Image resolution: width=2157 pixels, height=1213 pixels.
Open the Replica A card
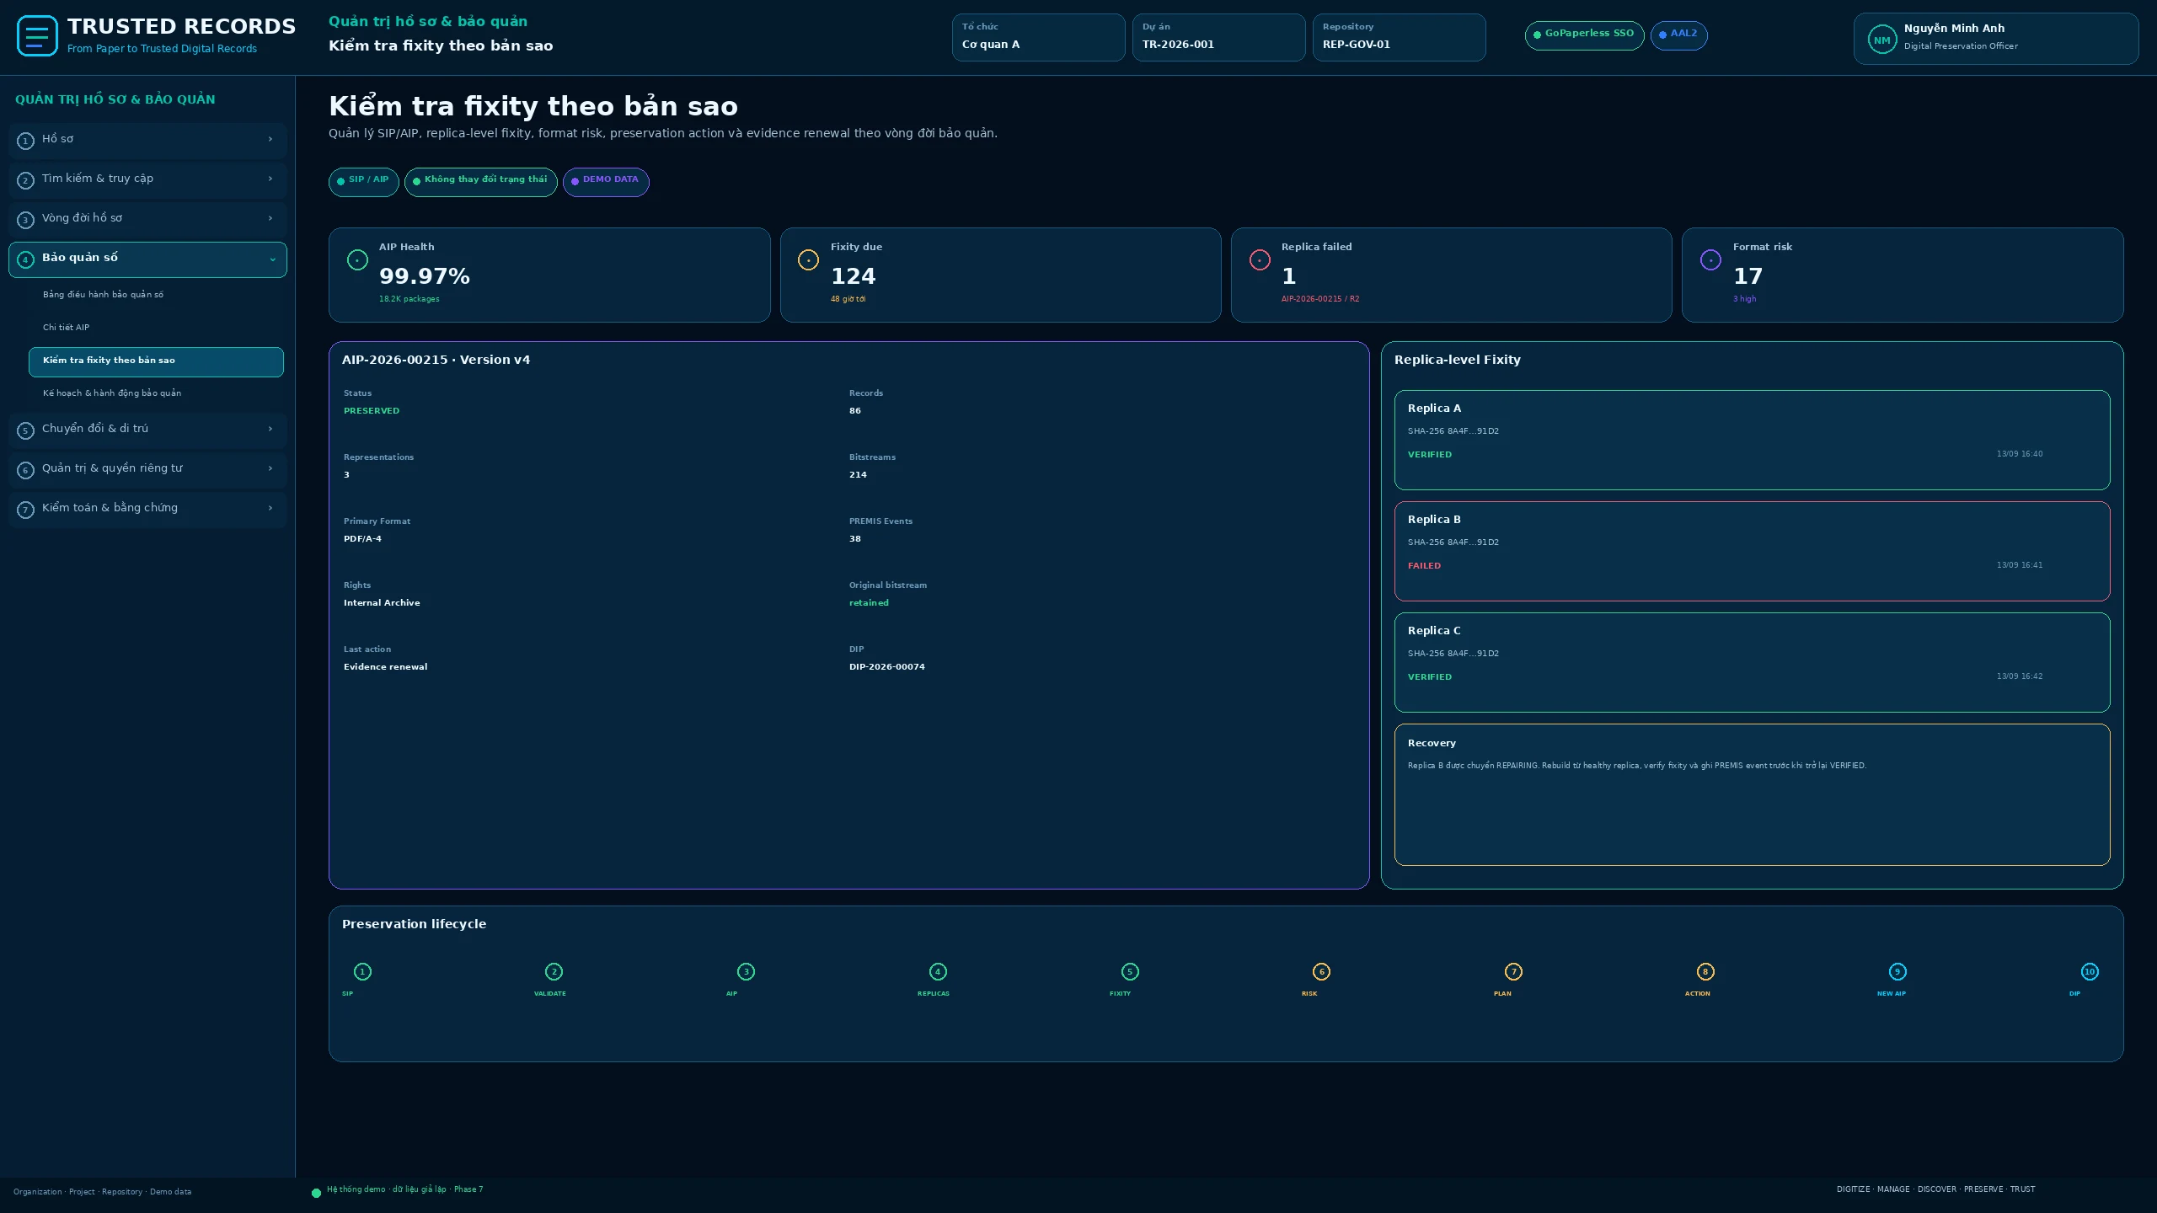point(1752,440)
